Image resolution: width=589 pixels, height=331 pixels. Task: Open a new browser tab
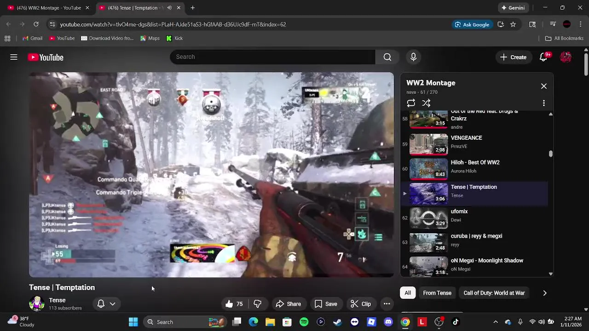pos(193,8)
